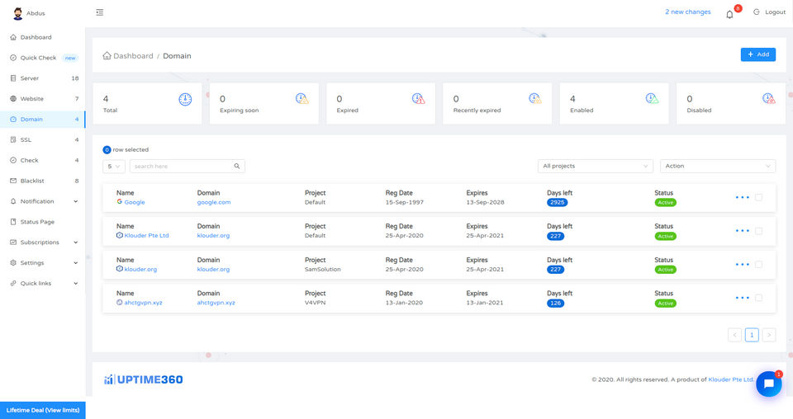Open the 2 new changes link
The width and height of the screenshot is (793, 419).
tap(687, 12)
